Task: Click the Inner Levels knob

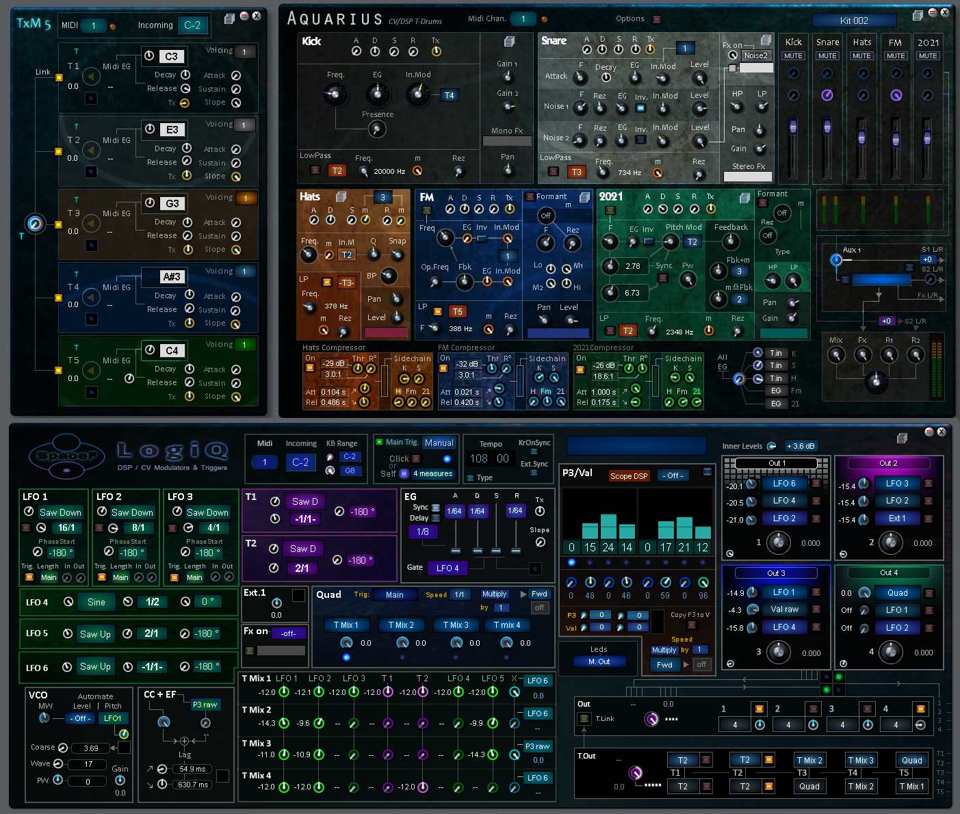Action: 771,446
